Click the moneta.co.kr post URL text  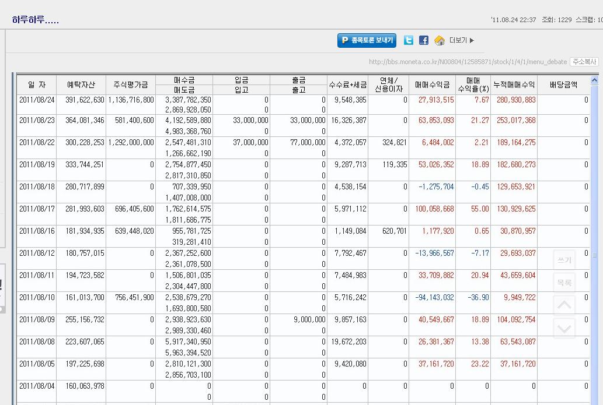pyautogui.click(x=468, y=62)
